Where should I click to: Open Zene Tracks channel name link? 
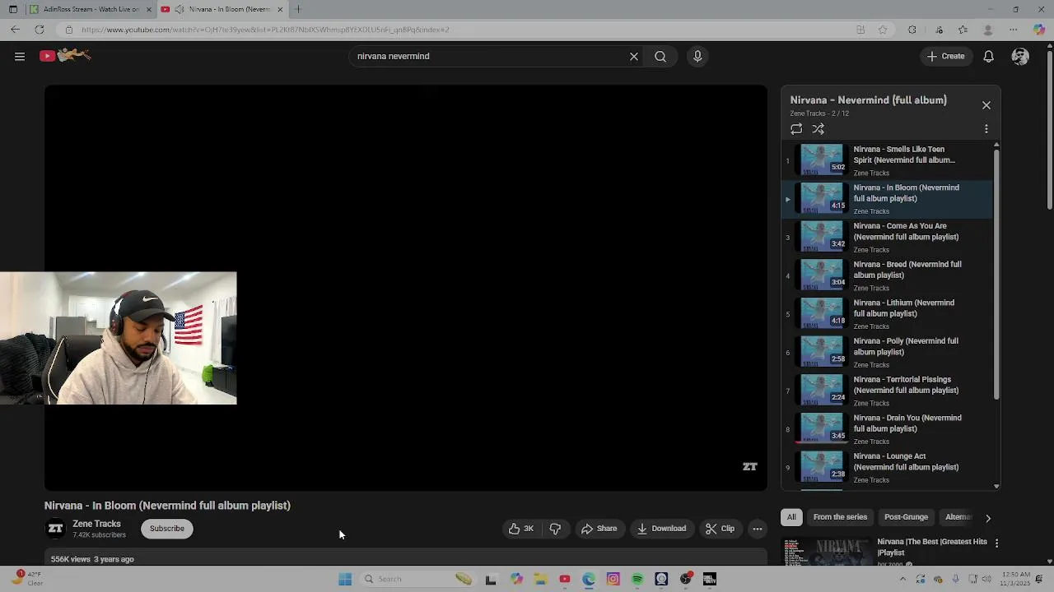pos(96,524)
